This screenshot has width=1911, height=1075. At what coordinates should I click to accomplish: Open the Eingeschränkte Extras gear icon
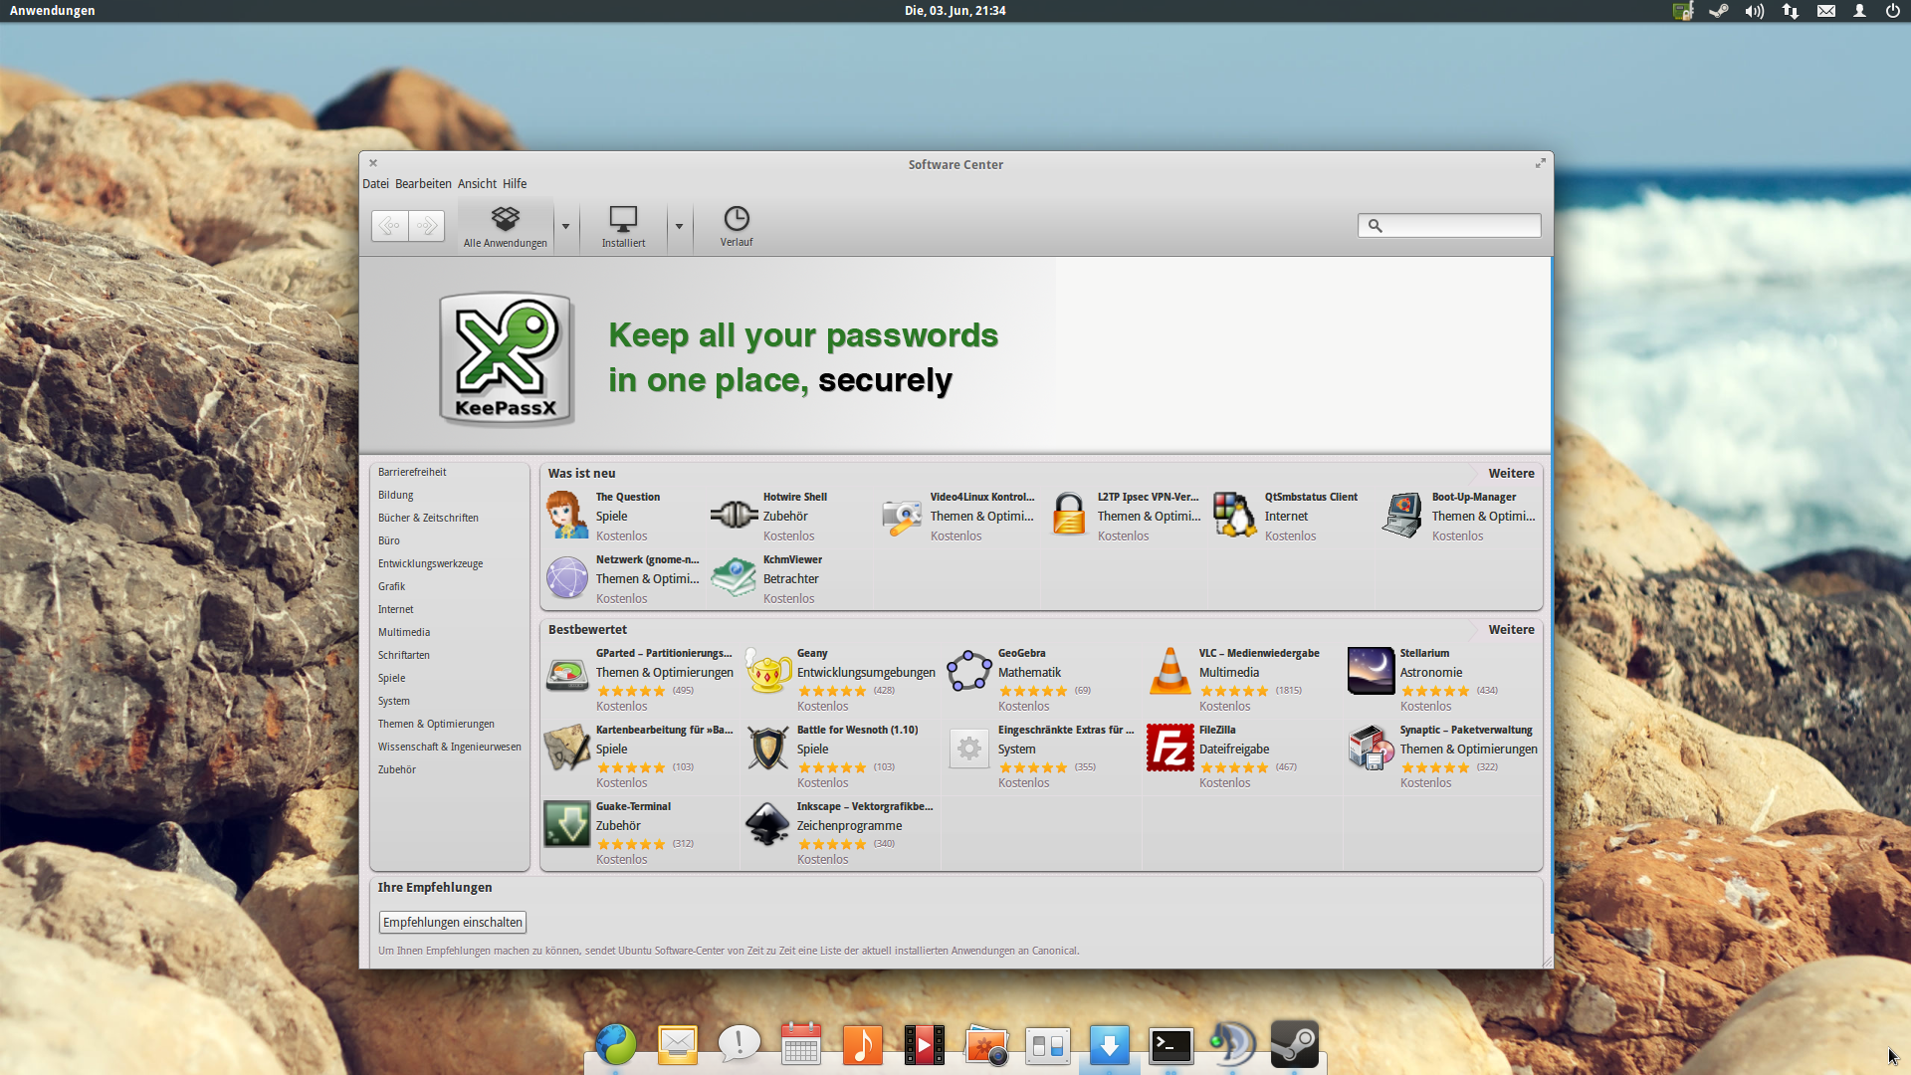click(968, 748)
